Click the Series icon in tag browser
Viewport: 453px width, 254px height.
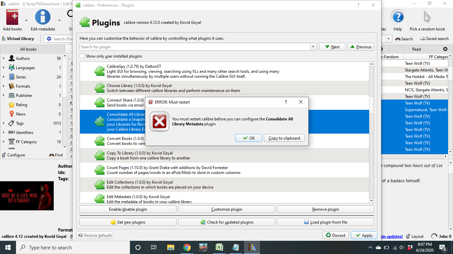(12, 77)
